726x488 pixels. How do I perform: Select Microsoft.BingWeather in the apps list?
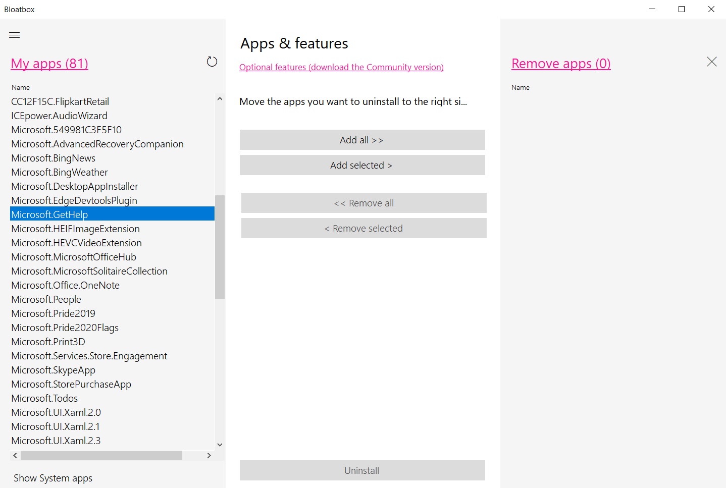tap(60, 172)
